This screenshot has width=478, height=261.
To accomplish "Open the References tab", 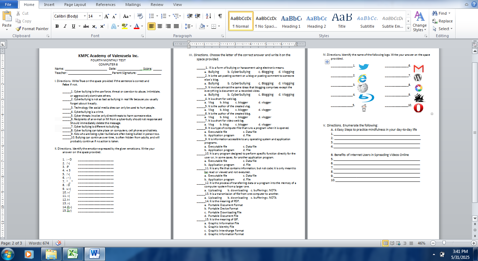I will (x=106, y=5).
